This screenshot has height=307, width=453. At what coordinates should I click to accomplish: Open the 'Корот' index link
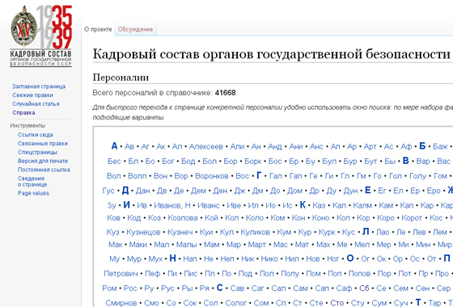click(412, 218)
